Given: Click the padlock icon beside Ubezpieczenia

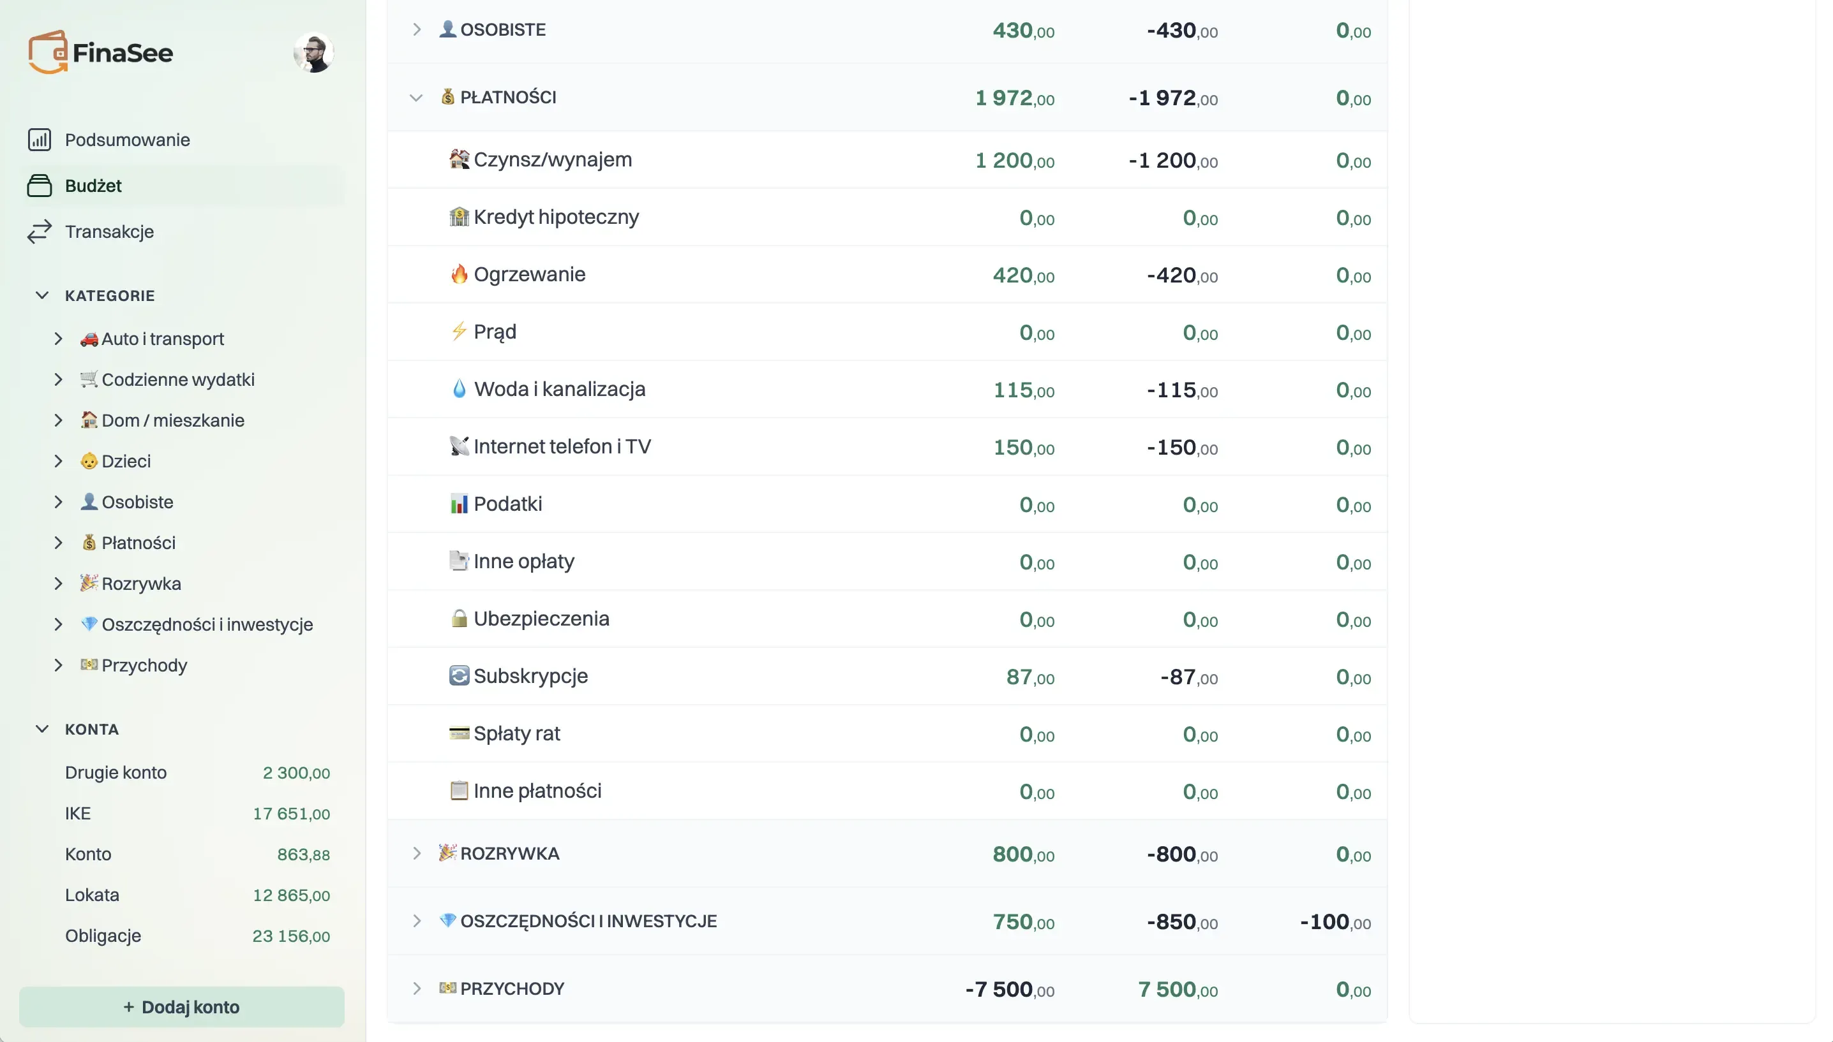Looking at the screenshot, I should coord(459,619).
